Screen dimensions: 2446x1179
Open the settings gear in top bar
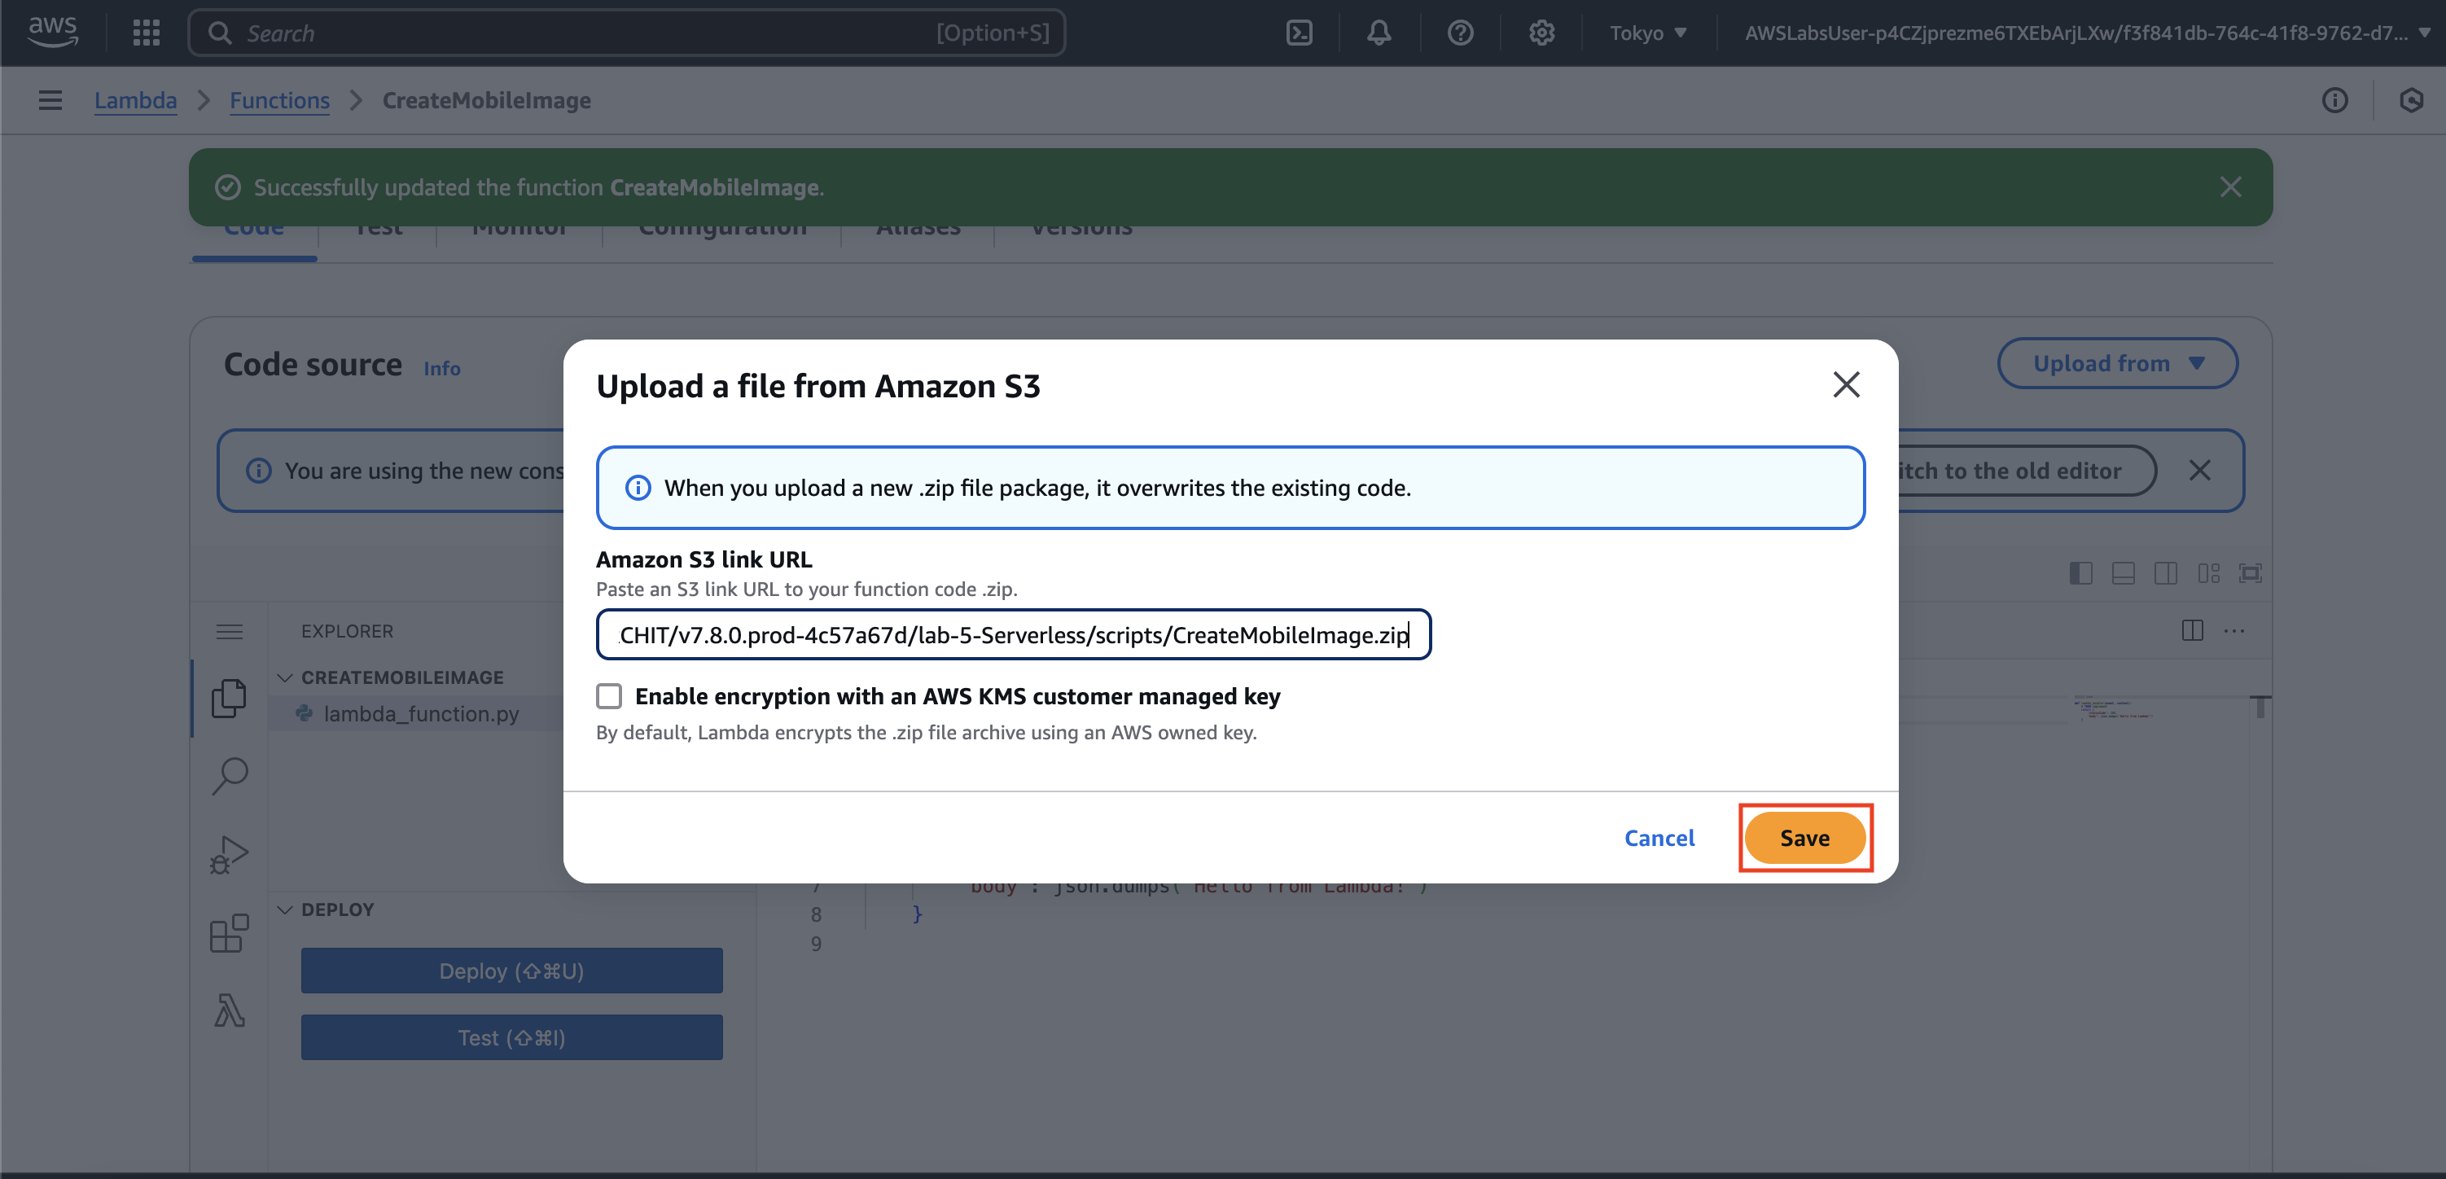[1541, 33]
